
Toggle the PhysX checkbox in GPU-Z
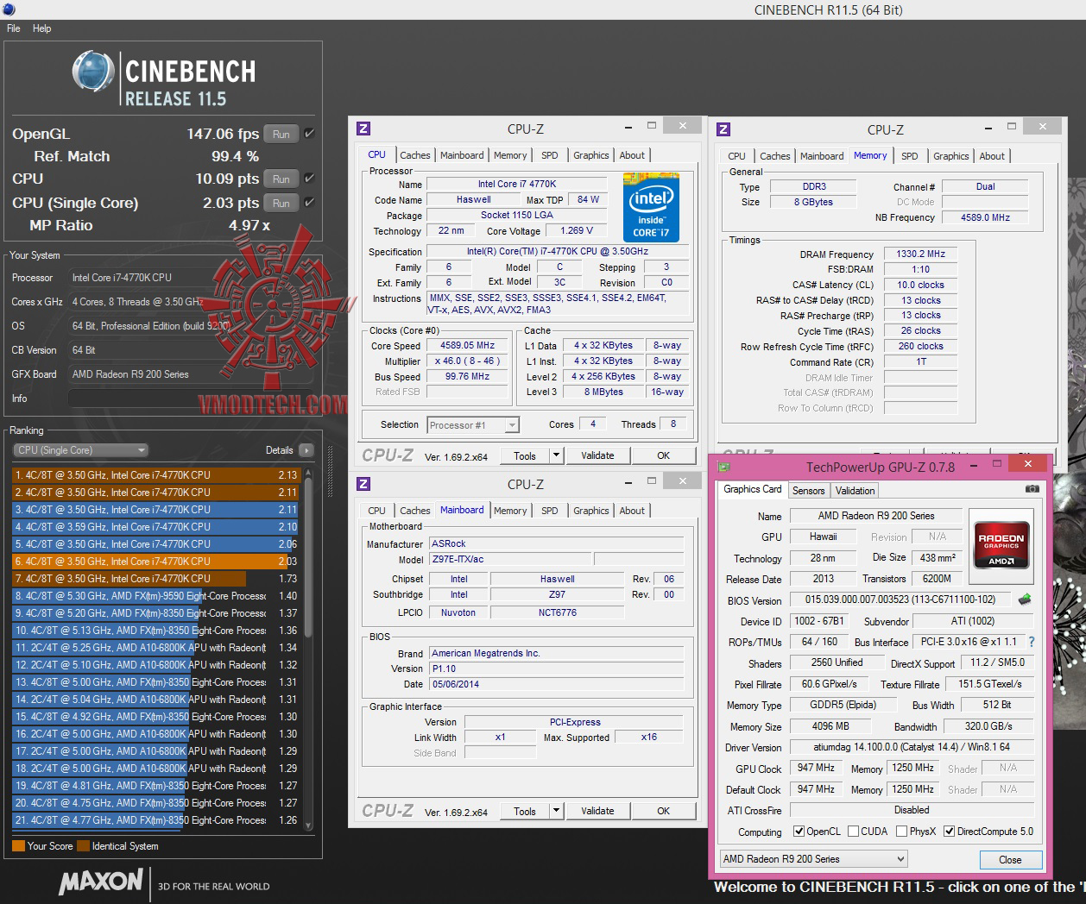pyautogui.click(x=901, y=832)
